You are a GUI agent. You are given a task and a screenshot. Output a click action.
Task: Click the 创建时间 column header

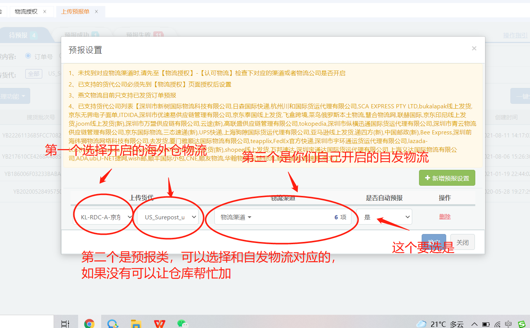(506, 117)
